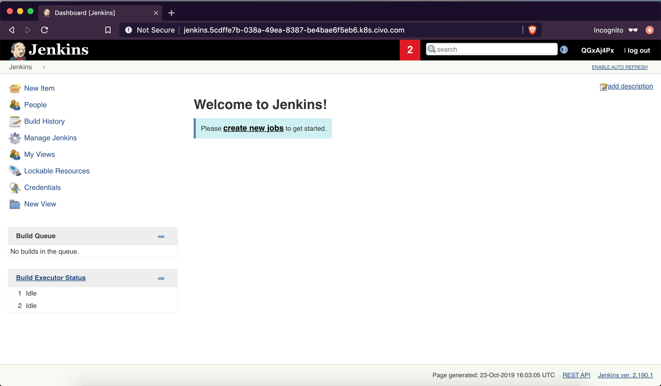Click the REST API footer link
The width and height of the screenshot is (661, 386).
[x=576, y=375]
